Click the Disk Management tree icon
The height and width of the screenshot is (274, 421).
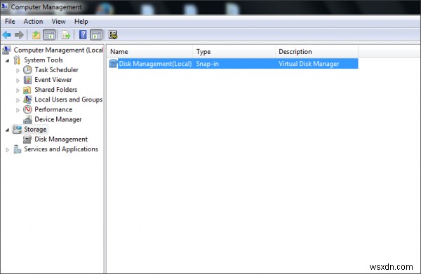pyautogui.click(x=27, y=139)
